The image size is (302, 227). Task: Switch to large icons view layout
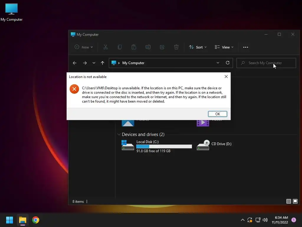coord(295,201)
